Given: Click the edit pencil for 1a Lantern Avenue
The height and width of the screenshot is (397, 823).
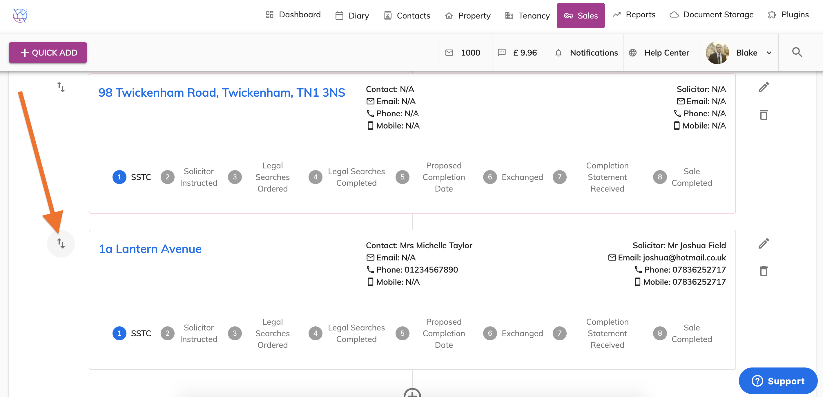Looking at the screenshot, I should coord(763,244).
